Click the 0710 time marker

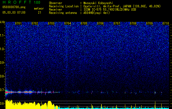(166, 23)
